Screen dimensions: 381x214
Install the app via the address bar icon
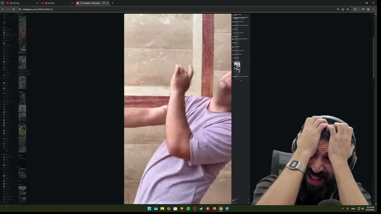point(343,9)
